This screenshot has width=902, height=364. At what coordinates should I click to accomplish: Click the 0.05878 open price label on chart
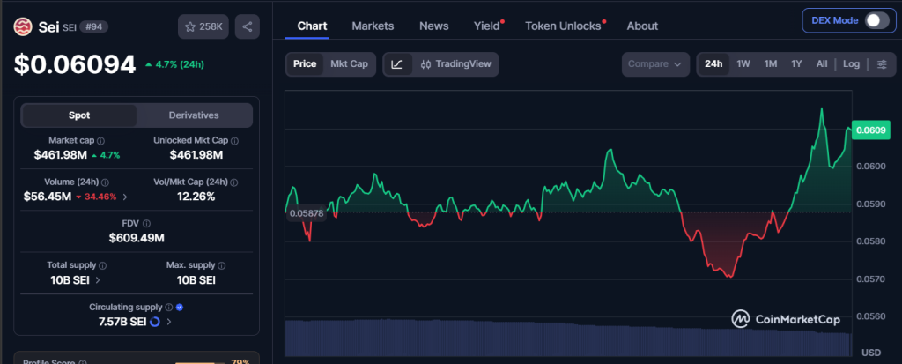point(307,213)
